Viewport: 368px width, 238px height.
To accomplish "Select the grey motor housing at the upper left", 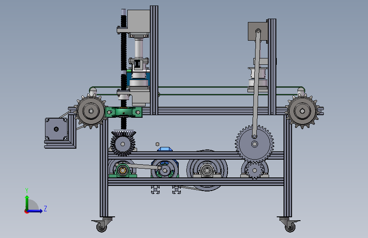I will pos(138,22).
